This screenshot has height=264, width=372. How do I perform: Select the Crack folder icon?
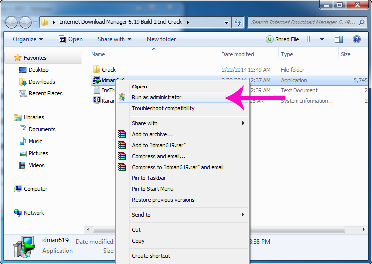coord(96,70)
